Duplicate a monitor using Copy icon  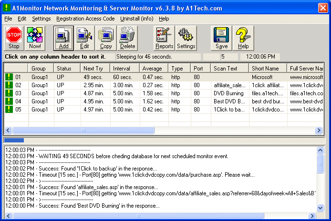106,38
